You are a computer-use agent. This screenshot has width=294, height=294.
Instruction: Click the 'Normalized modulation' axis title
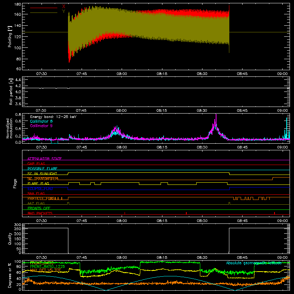tap(10, 128)
